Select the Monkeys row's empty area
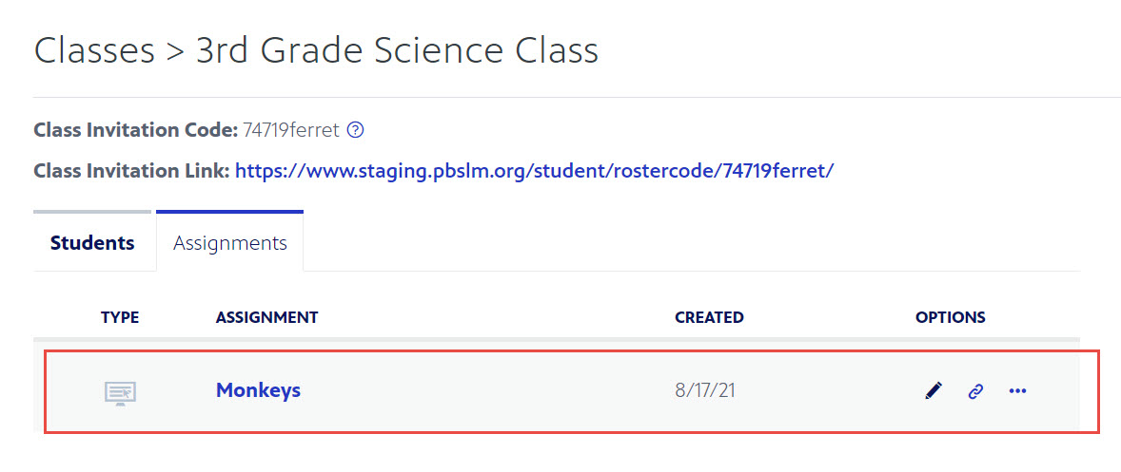The image size is (1121, 472). click(x=486, y=391)
